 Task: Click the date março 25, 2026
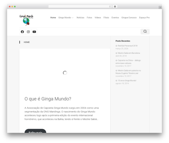[x=122, y=49]
